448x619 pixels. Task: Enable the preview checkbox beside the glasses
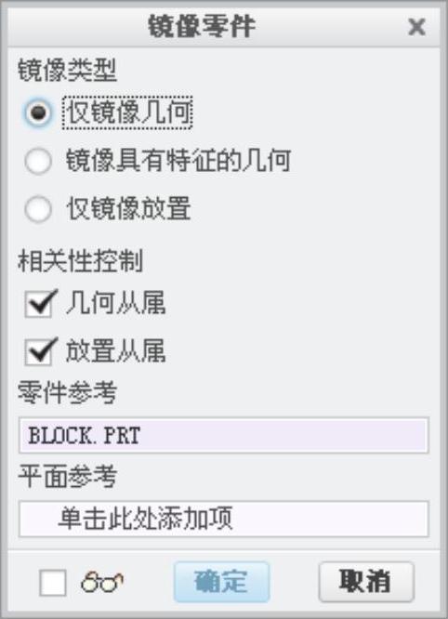tap(53, 582)
